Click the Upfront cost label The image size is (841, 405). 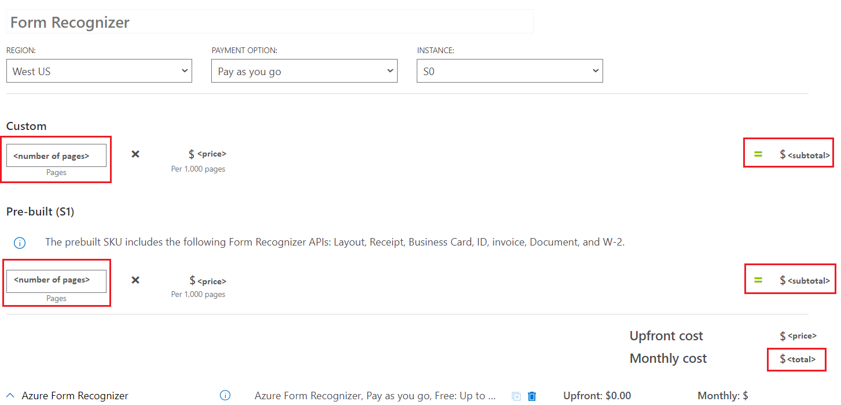(x=666, y=336)
